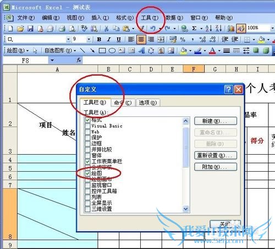Viewport: 275px width, 249px height.
Task: Open the Name Box dropdown arrow
Action: 52,60
